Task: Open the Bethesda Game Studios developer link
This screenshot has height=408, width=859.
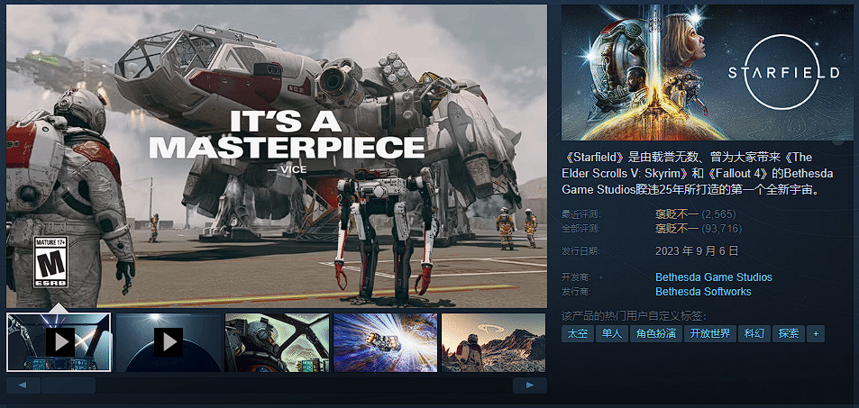Action: tap(714, 277)
